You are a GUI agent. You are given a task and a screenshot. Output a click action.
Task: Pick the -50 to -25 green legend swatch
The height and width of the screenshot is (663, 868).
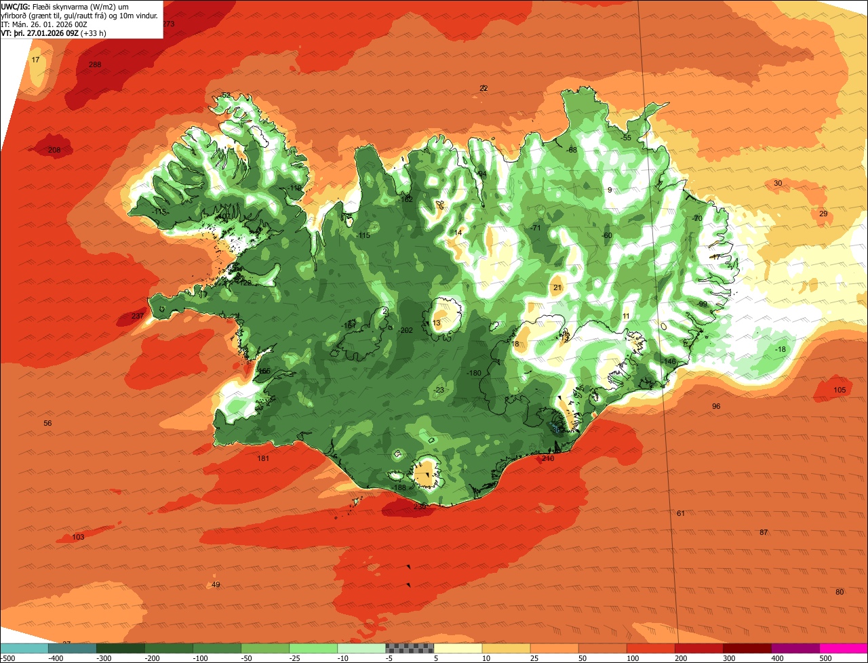pos(265,648)
